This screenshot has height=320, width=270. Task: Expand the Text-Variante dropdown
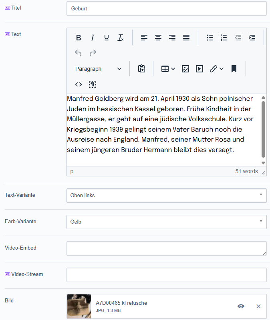tap(166, 195)
